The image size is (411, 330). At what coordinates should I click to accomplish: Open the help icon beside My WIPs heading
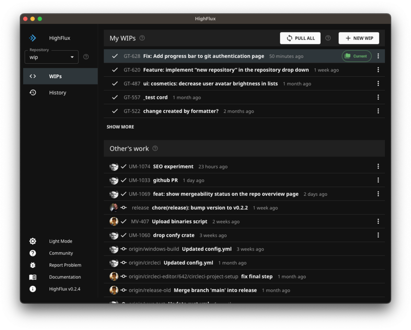(141, 38)
